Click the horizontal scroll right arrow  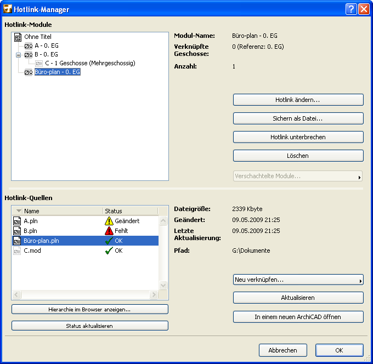[x=154, y=295]
